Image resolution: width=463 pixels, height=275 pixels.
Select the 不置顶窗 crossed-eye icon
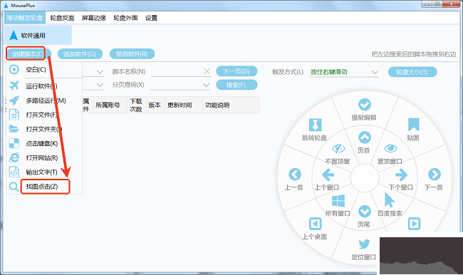click(338, 148)
